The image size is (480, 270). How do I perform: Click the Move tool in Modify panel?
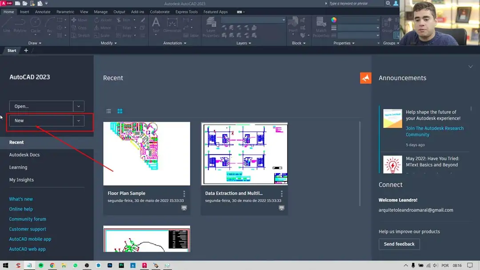79,20
